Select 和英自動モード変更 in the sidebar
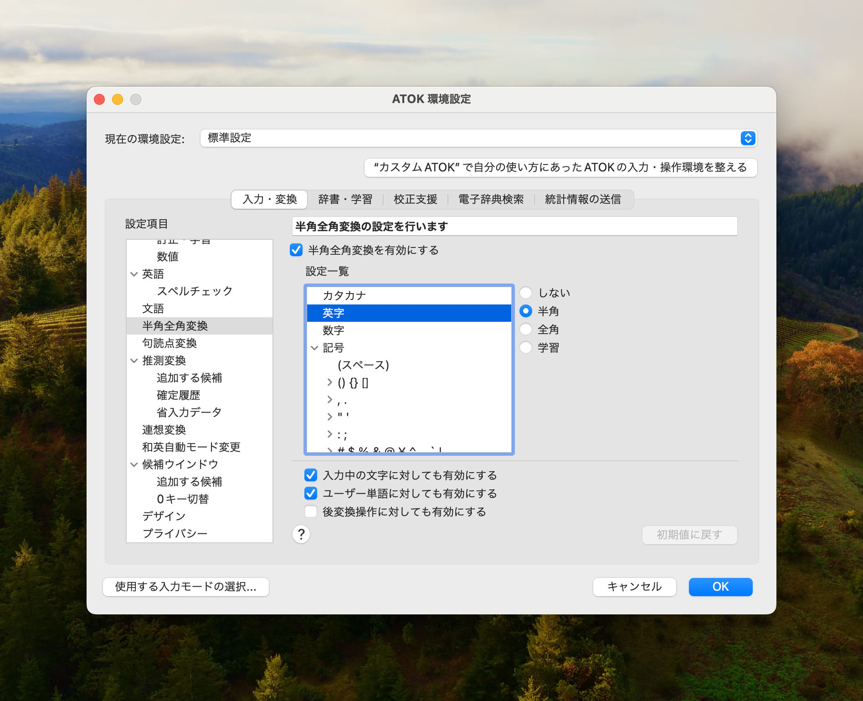 200,447
